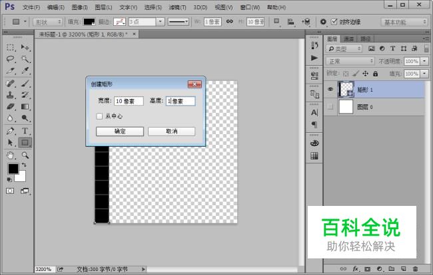Open the History panel icon
Screen dimensions: 433x275
(x=314, y=45)
